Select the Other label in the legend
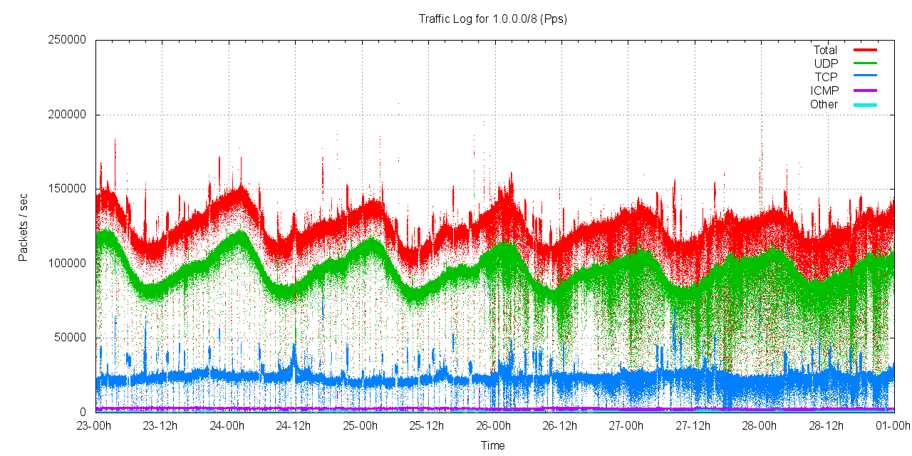 tap(824, 105)
